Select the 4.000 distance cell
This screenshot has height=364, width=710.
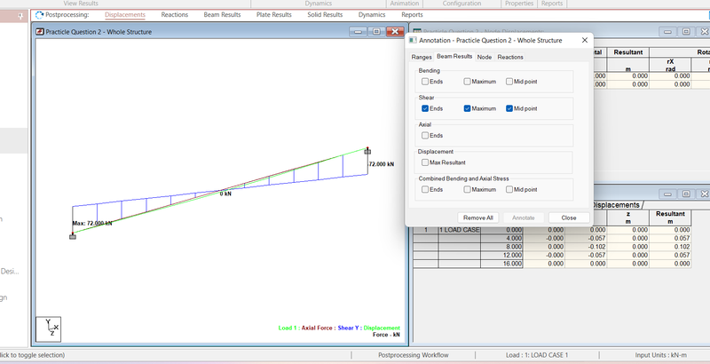pos(501,238)
